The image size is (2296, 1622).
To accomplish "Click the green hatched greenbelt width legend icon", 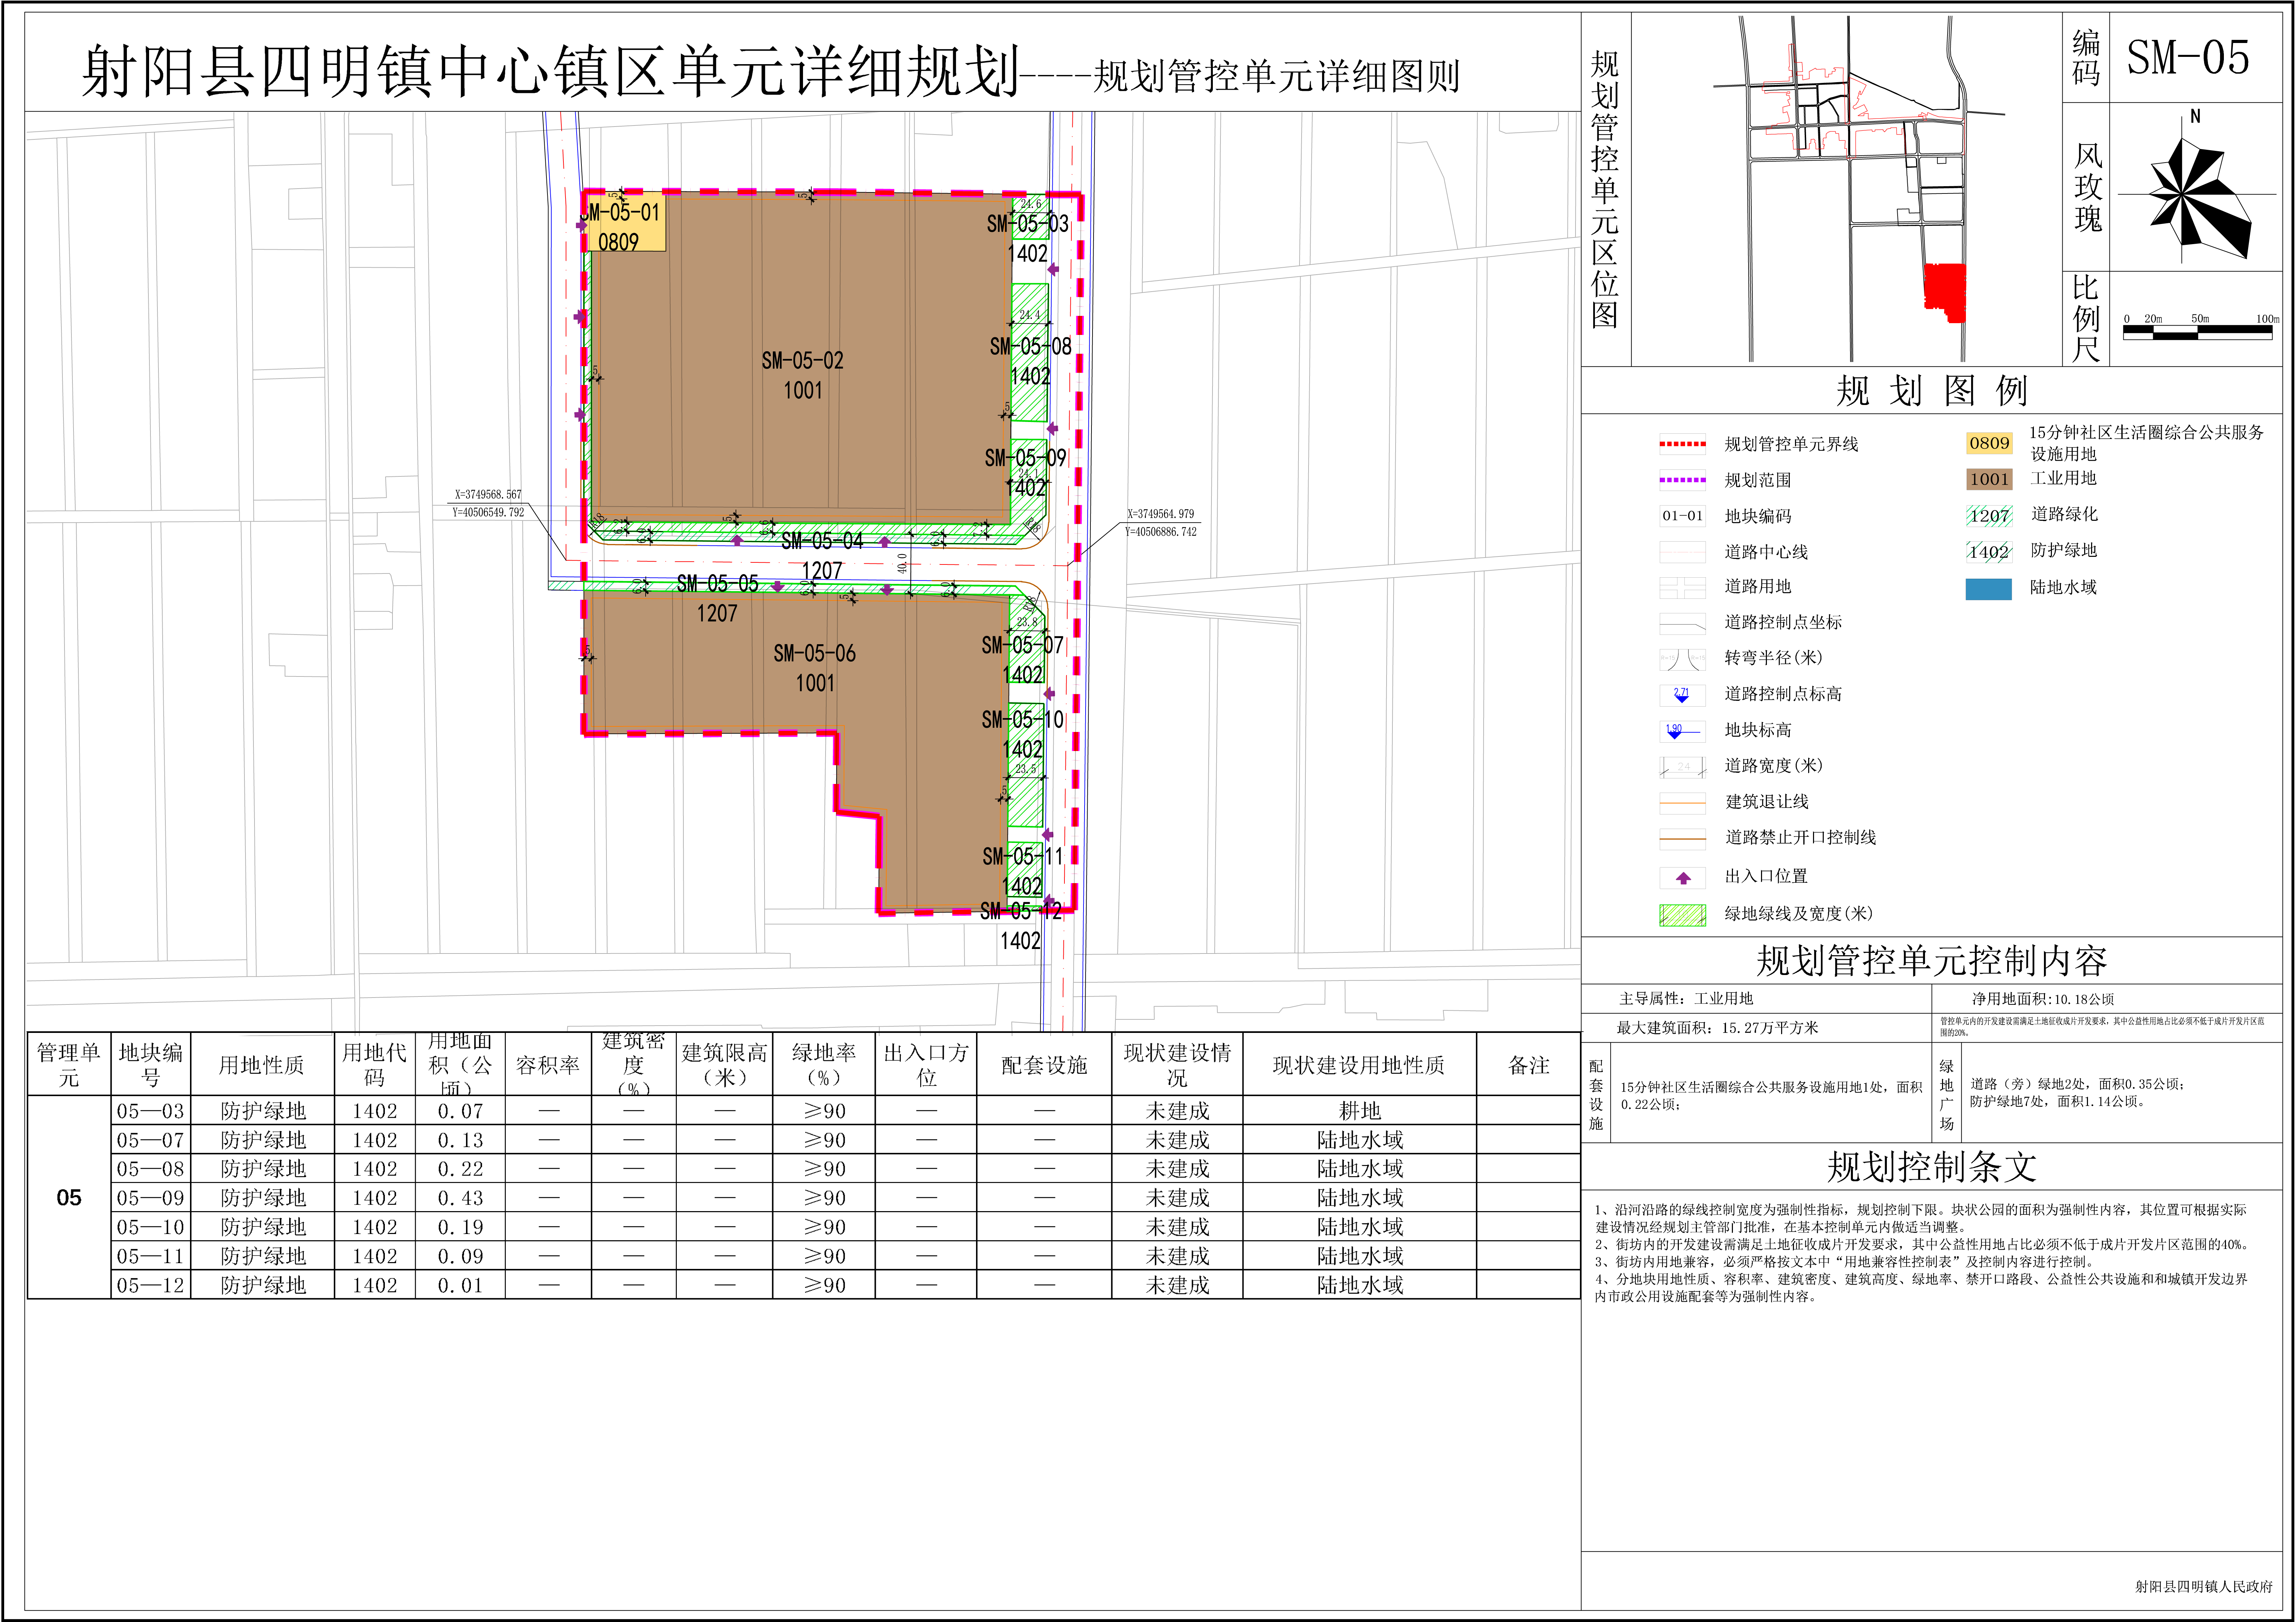I will [1683, 915].
